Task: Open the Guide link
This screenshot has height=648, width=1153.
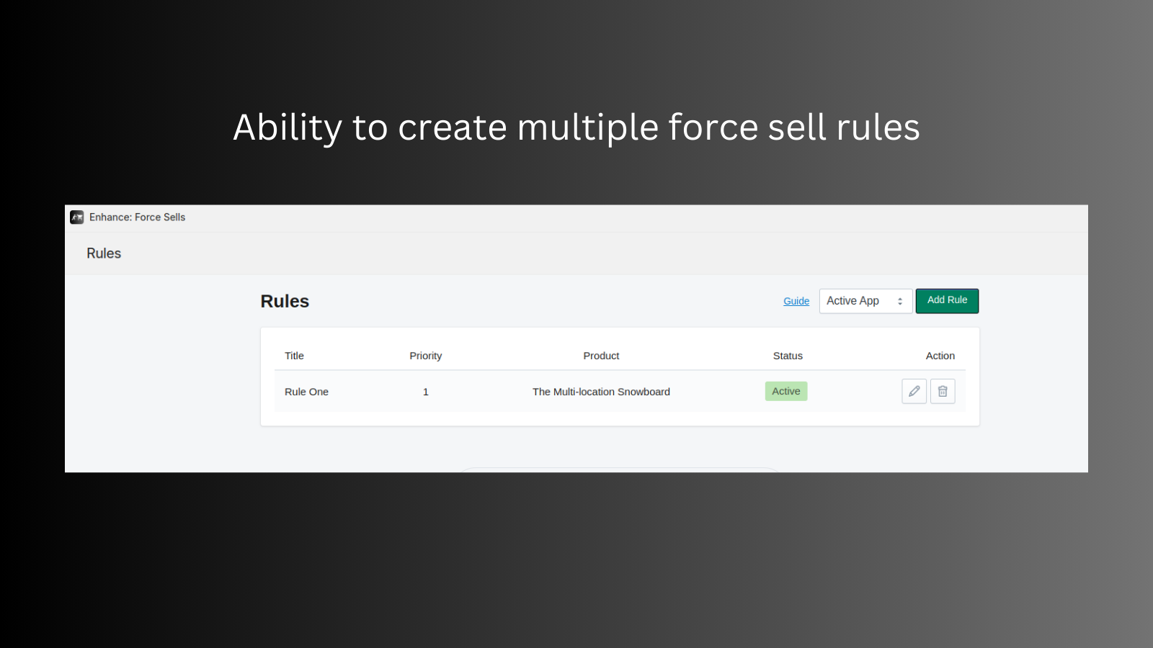Action: 796,302
